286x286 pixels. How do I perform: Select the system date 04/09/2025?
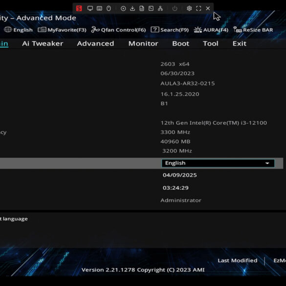pos(179,175)
